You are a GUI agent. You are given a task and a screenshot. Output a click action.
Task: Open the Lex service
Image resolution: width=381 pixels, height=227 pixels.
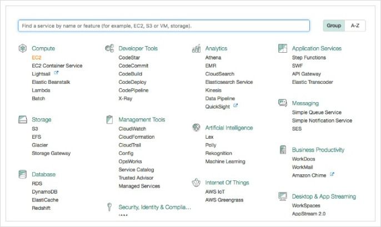(x=209, y=137)
